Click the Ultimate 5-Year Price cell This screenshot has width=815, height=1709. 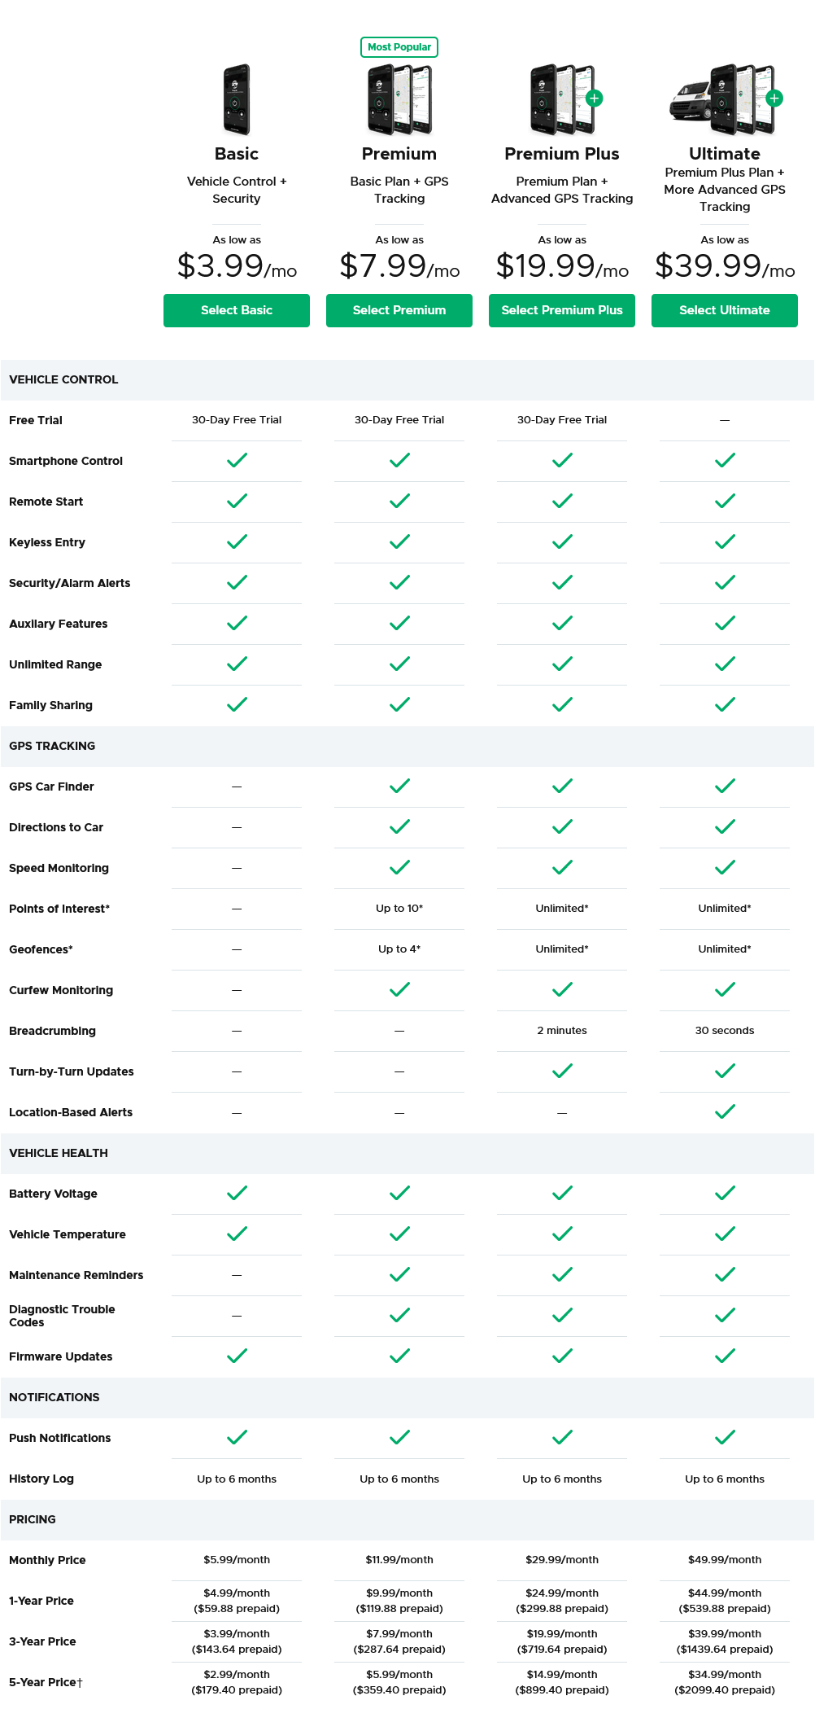click(725, 1682)
